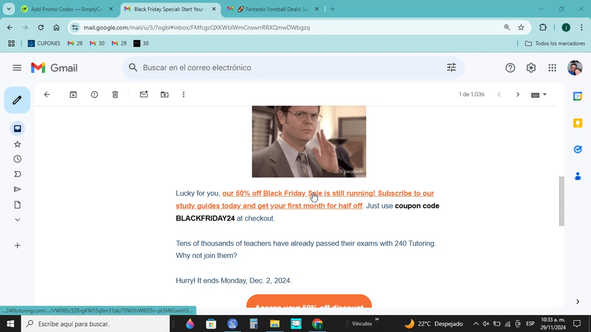
Task: Move email to folder icon
Action: 165,95
